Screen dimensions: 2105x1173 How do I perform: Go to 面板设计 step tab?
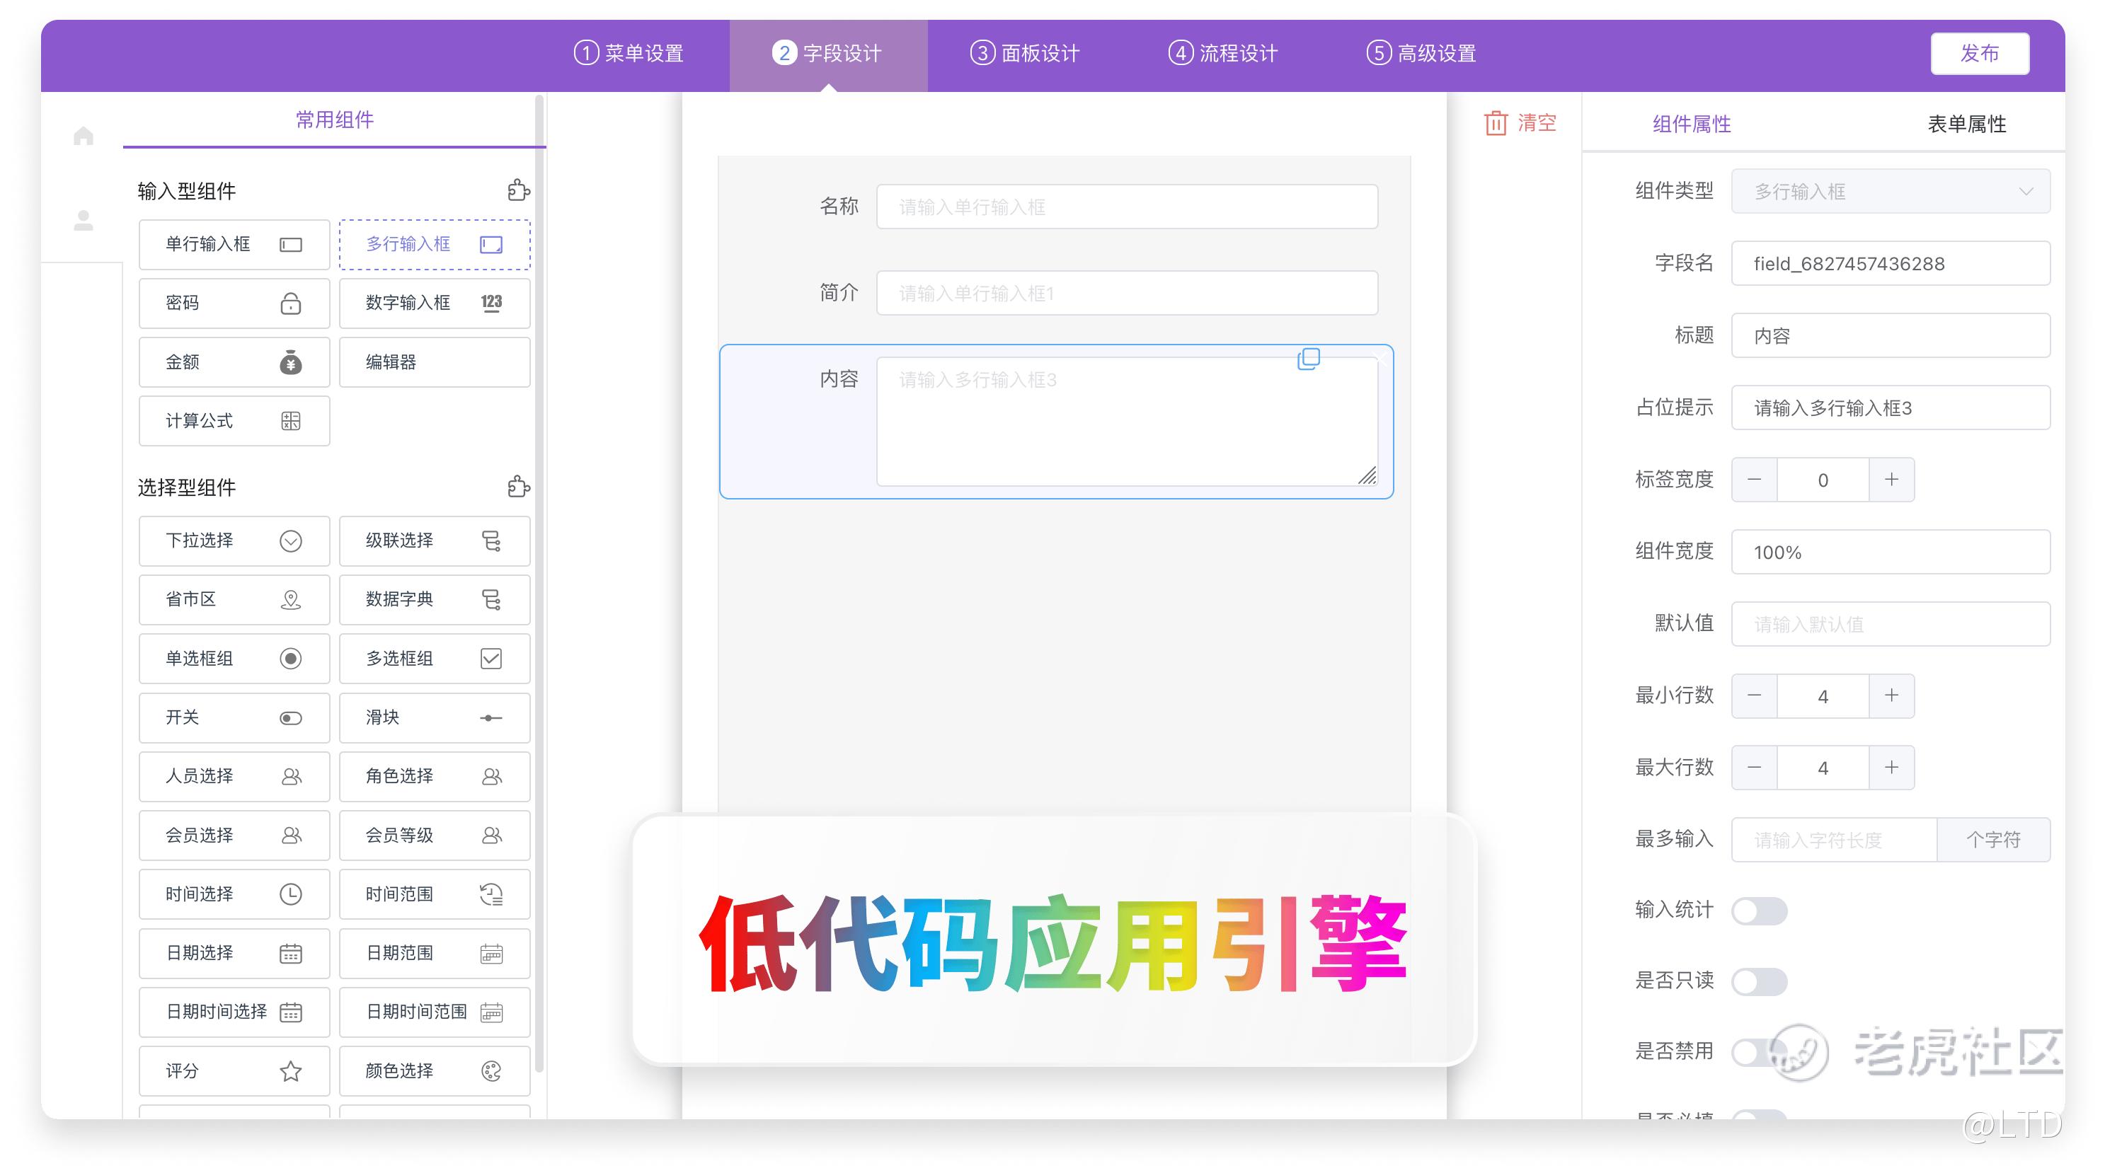pyautogui.click(x=1025, y=53)
